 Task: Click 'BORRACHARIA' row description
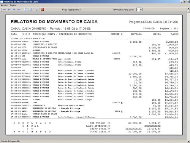tap(39, 105)
